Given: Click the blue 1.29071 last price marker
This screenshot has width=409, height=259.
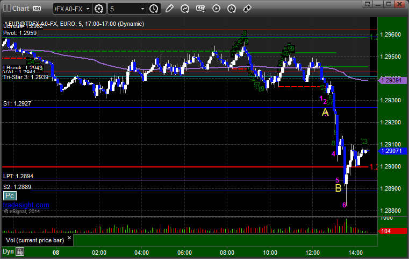Looking at the screenshot, I should [x=392, y=151].
